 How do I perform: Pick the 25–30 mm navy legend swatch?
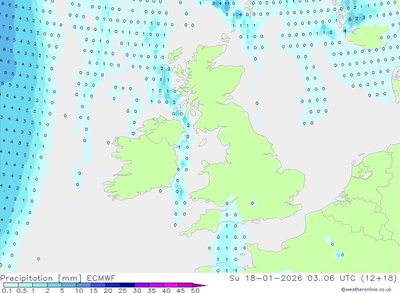[x=127, y=285]
